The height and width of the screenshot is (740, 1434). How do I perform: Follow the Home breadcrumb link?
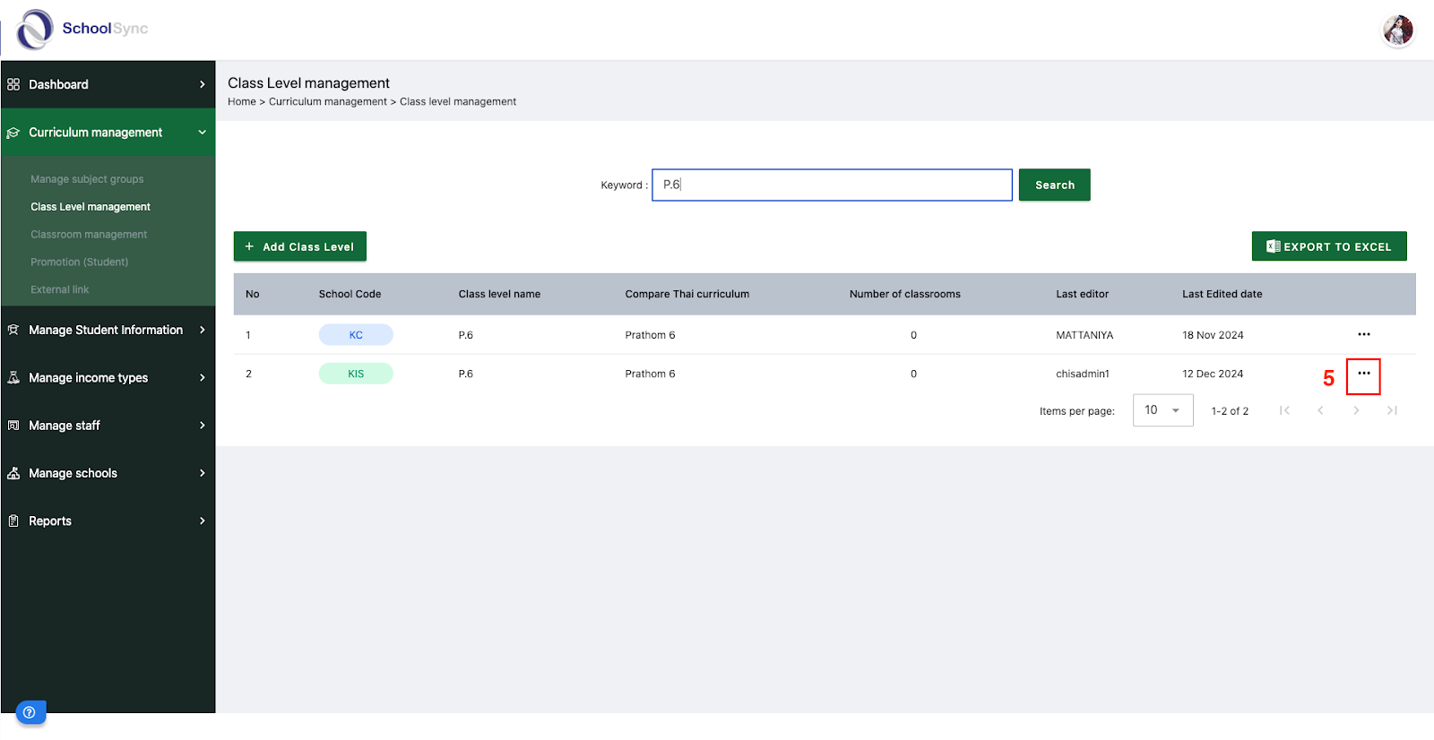[242, 102]
